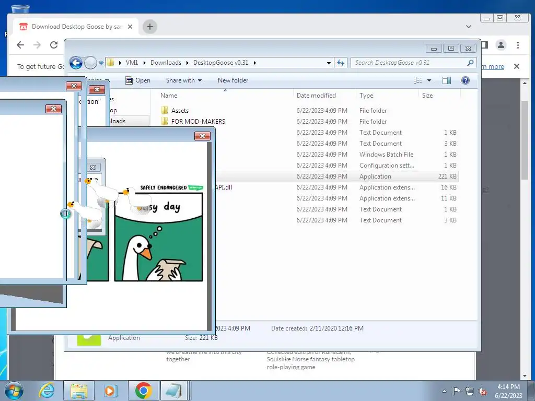Viewport: 535px width, 401px height.
Task: Click the magnifier icon in Explorer search
Action: tap(471, 63)
